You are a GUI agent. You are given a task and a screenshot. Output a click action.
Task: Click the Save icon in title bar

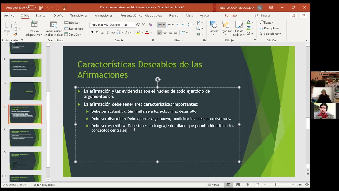(x=41, y=8)
